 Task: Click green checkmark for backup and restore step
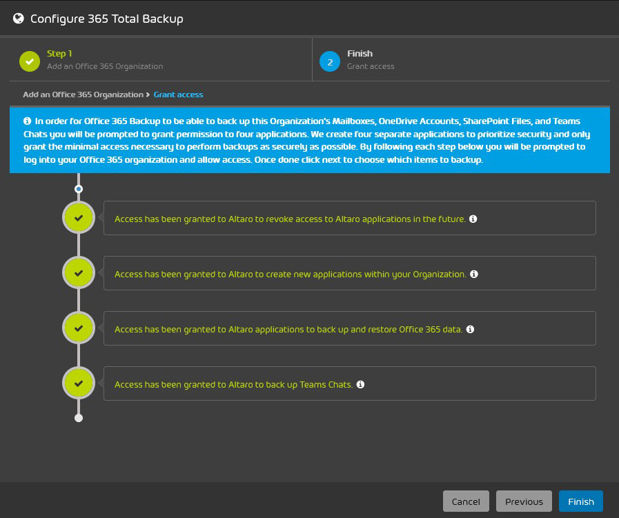click(79, 328)
